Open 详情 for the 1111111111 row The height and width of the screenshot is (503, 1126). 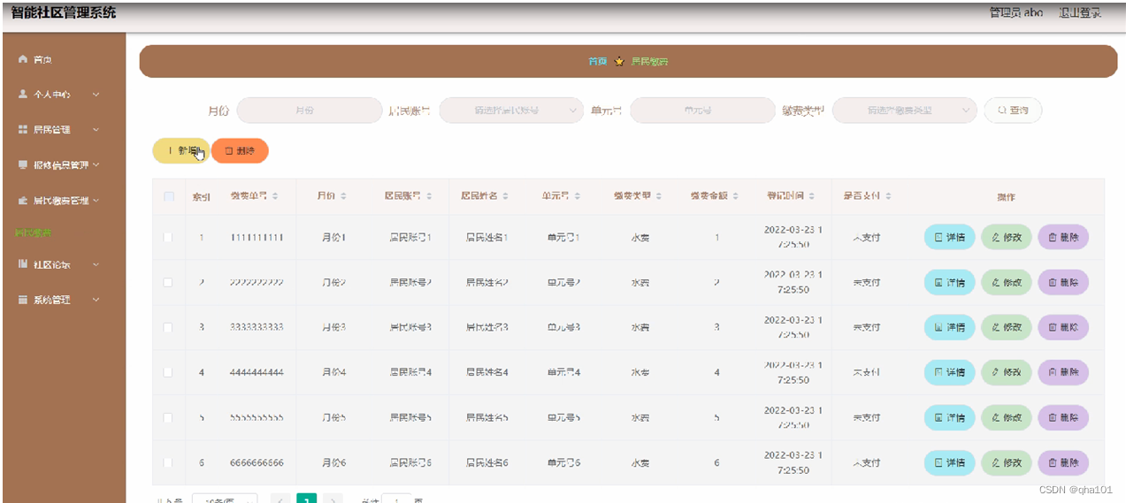(x=949, y=238)
